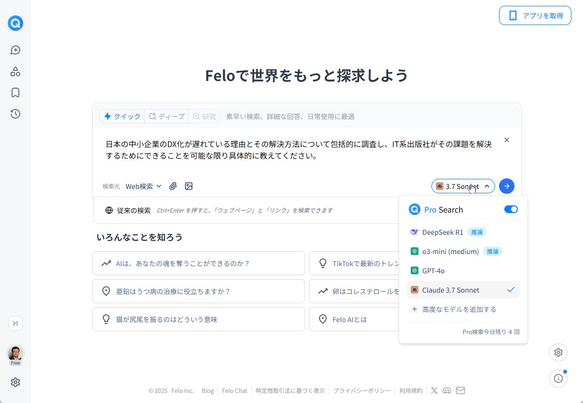583x403 pixels.
Task: Click the X (Twitter) footer icon
Action: click(434, 390)
